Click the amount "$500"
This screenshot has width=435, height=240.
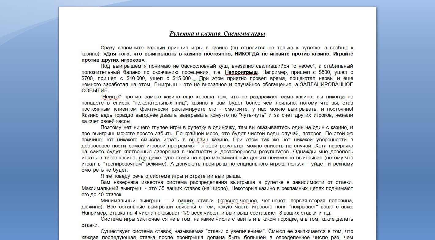(x=325, y=72)
